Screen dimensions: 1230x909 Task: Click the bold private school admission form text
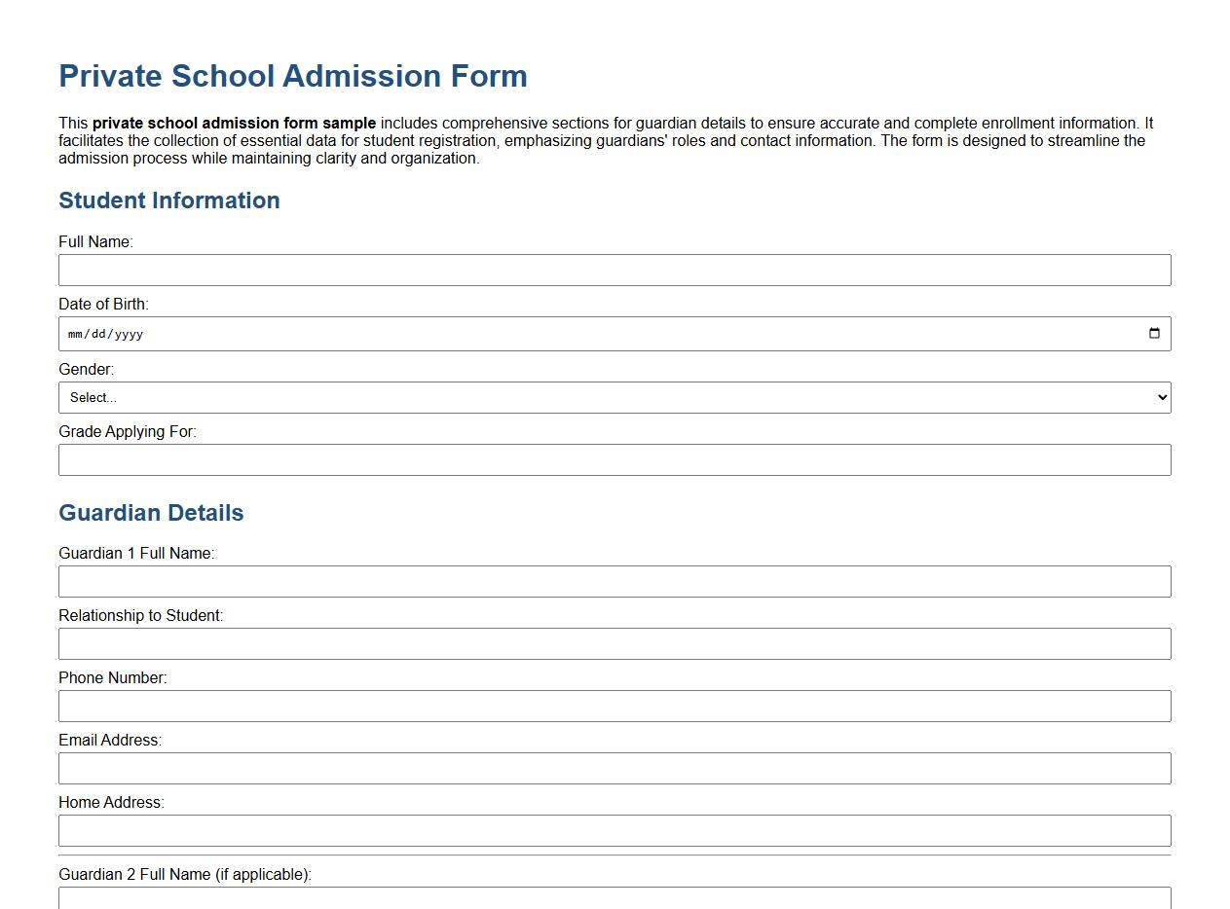click(x=234, y=123)
